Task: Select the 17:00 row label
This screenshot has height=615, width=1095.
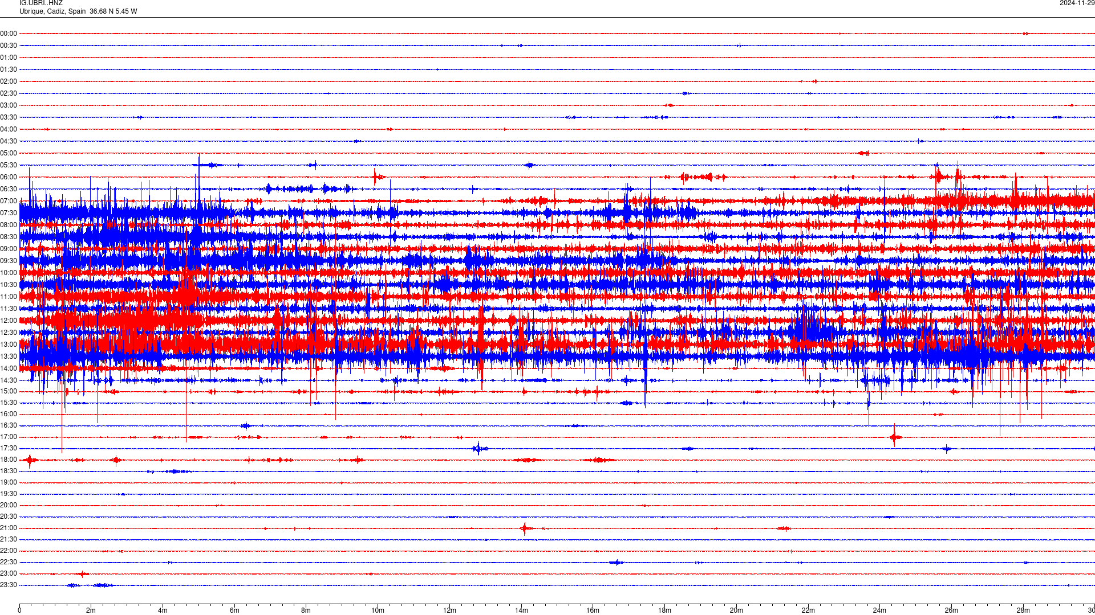Action: click(9, 437)
